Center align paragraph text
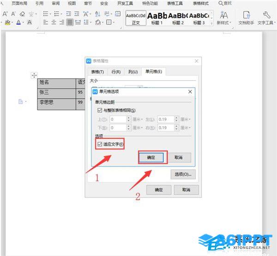The height and width of the screenshot is (256, 277). click(x=54, y=22)
